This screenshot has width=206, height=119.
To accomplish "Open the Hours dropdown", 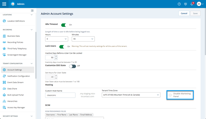I will click(x=56, y=39).
